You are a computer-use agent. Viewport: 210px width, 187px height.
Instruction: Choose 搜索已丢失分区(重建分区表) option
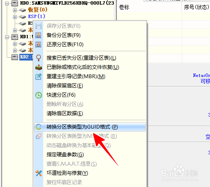pyautogui.click(x=90, y=58)
